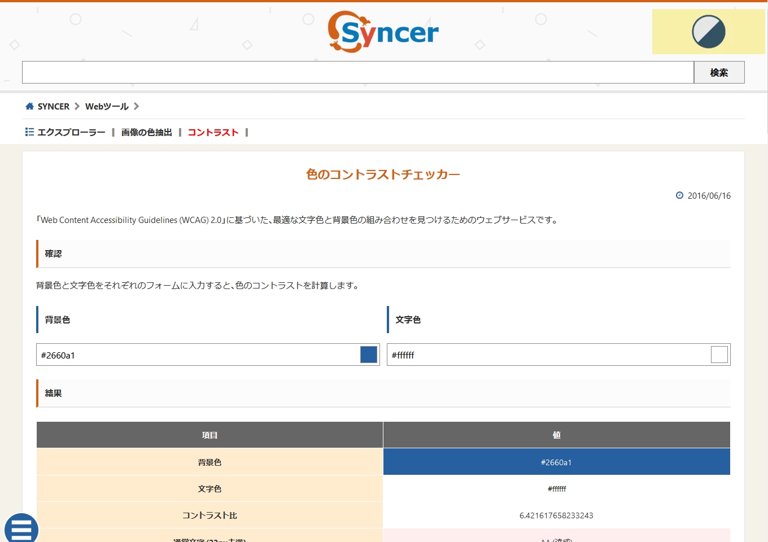
Task: Toggle the dark/light theme circle icon
Action: coord(709,32)
